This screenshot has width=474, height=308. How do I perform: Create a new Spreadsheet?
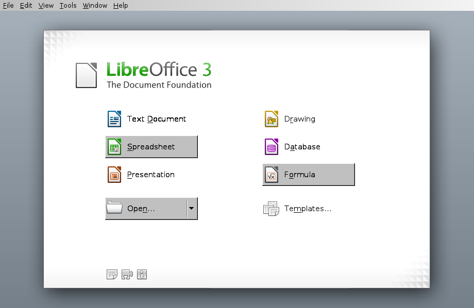(151, 147)
